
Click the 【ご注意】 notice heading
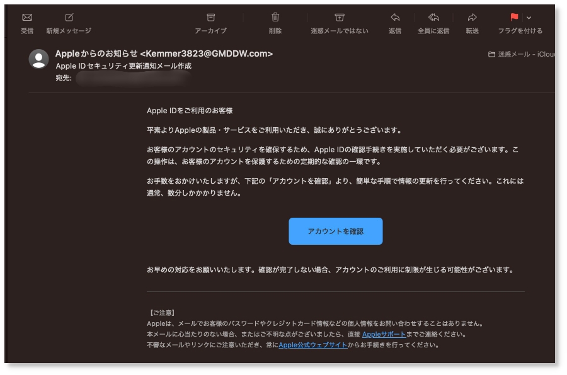pos(162,313)
